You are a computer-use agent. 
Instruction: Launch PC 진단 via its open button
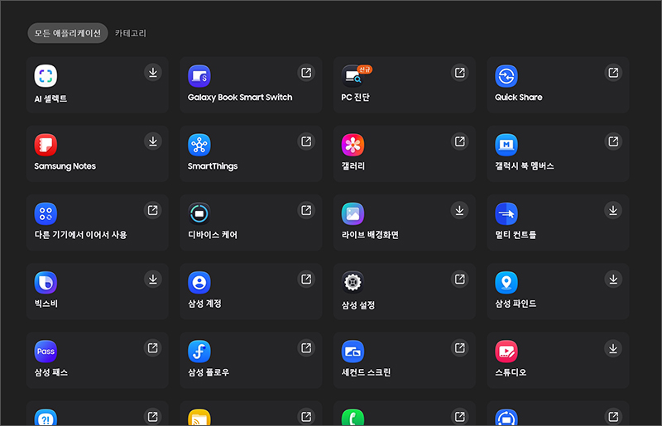click(x=459, y=73)
